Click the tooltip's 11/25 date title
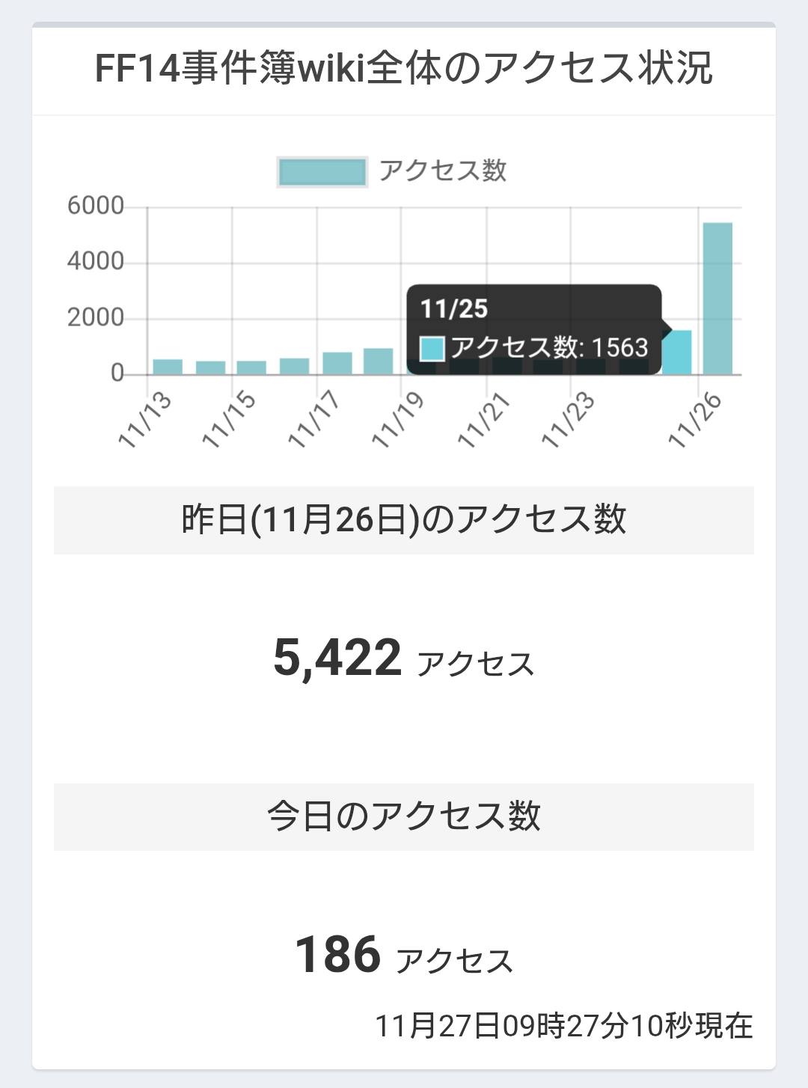 tap(453, 309)
